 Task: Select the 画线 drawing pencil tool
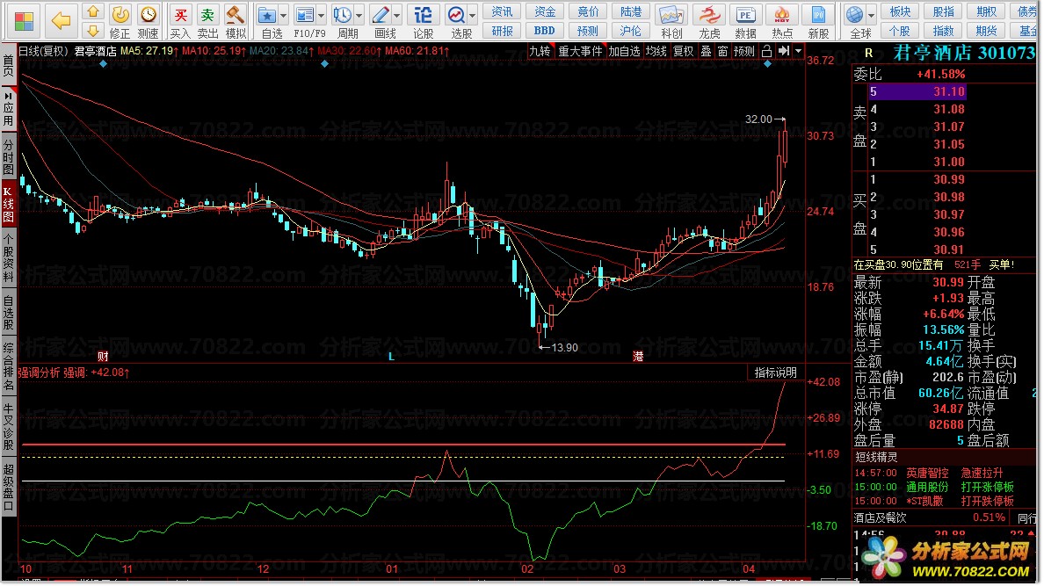381,20
